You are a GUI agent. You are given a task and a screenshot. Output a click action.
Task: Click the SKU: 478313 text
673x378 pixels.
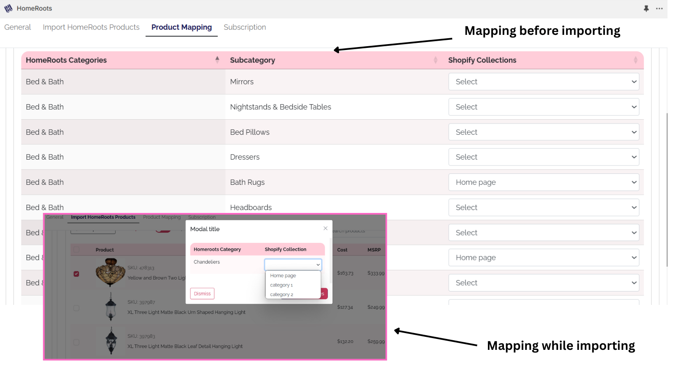141,268
